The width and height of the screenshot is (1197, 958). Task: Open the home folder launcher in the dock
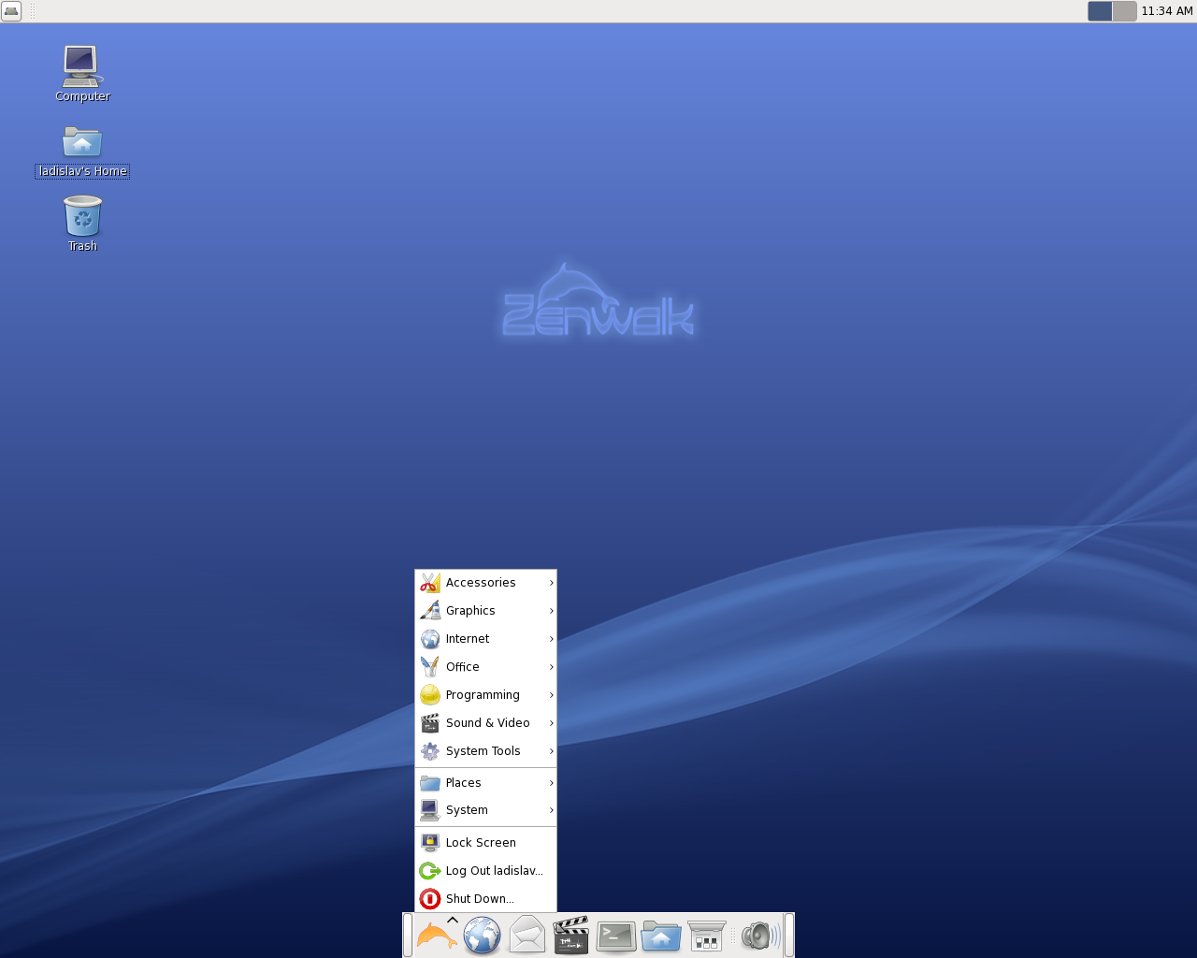(x=661, y=935)
